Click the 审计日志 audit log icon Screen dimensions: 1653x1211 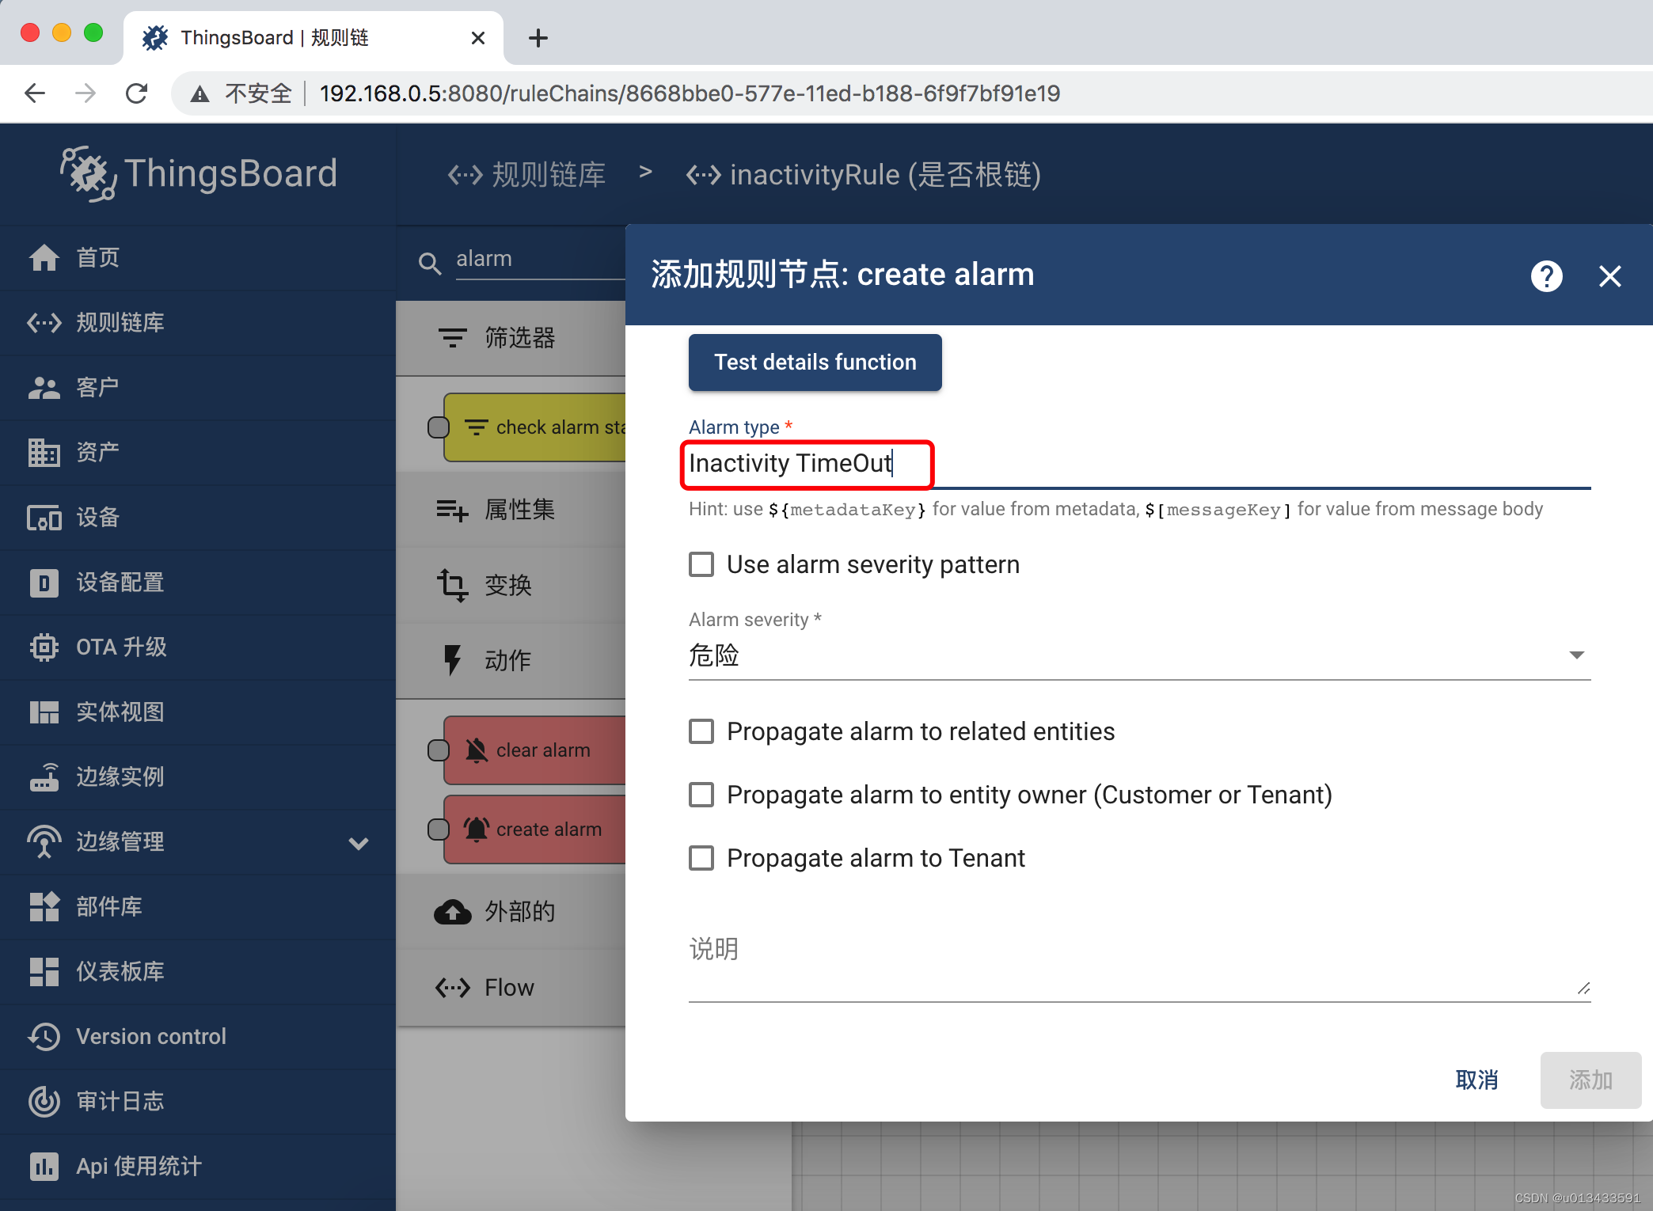pyautogui.click(x=44, y=1102)
